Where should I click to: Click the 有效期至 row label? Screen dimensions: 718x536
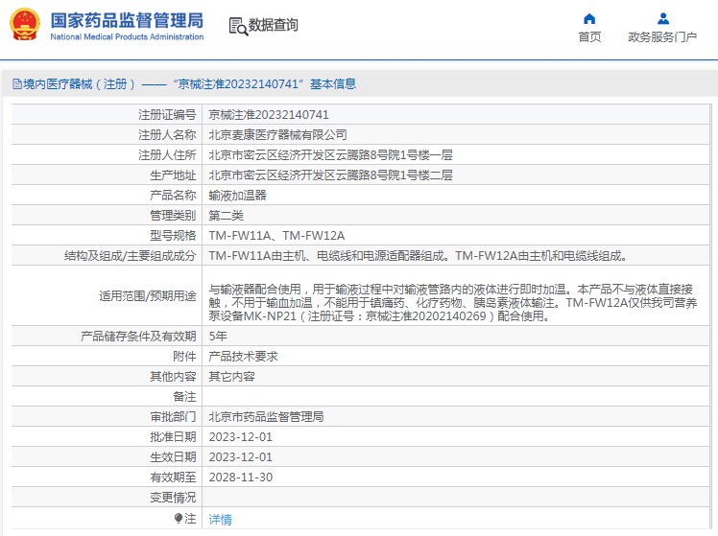(173, 477)
